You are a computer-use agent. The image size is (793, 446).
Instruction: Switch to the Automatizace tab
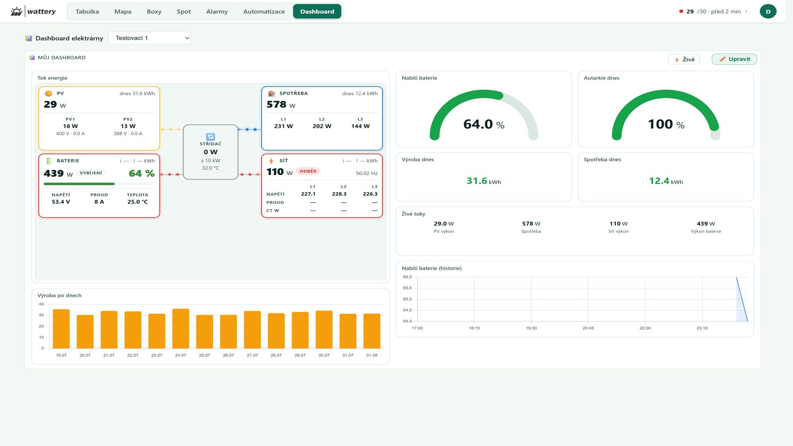[x=264, y=11]
